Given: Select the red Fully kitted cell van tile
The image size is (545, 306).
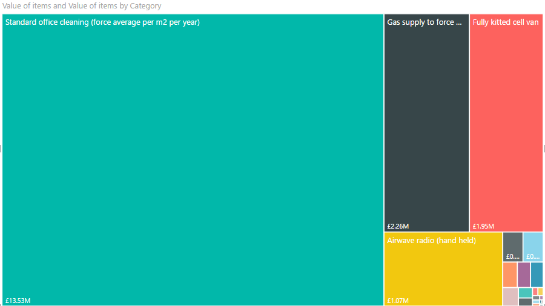Looking at the screenshot, I should pyautogui.click(x=506, y=123).
